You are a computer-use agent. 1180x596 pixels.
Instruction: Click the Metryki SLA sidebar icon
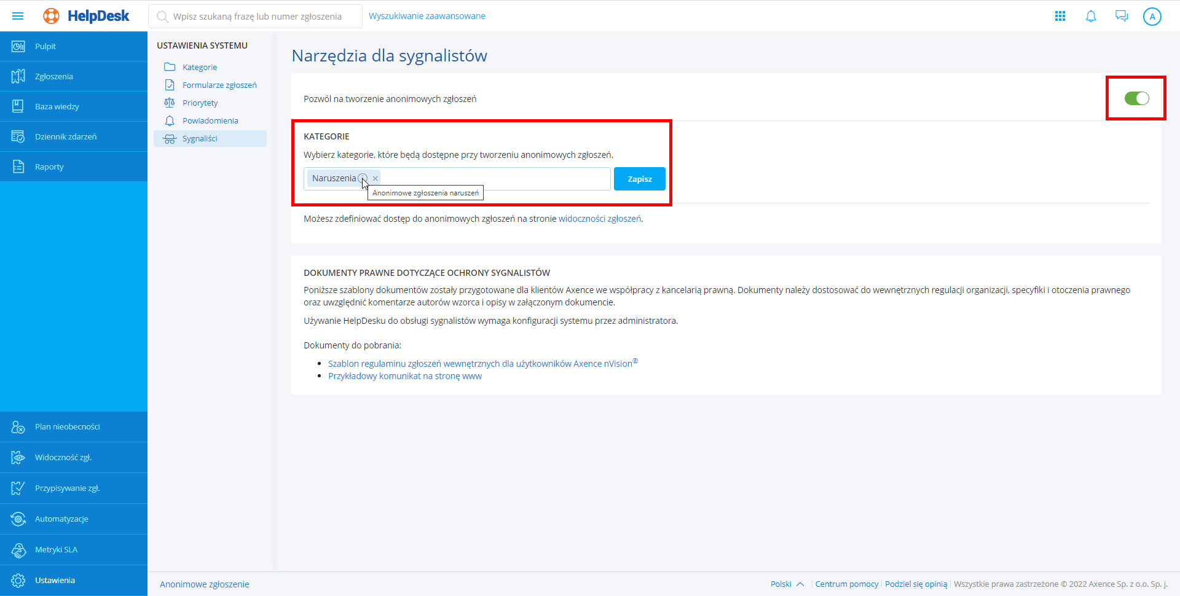[x=18, y=550]
